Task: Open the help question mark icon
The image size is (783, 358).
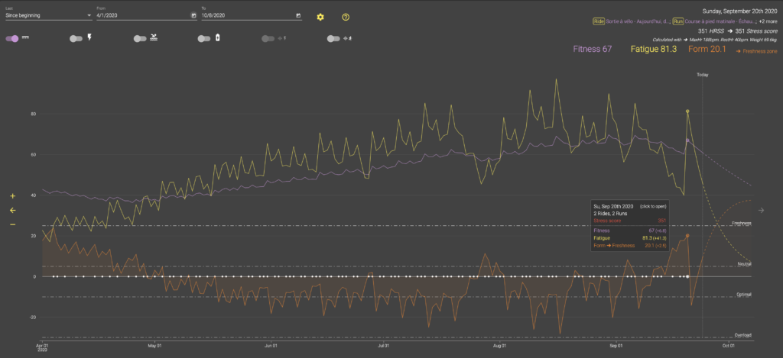Action: [x=346, y=17]
